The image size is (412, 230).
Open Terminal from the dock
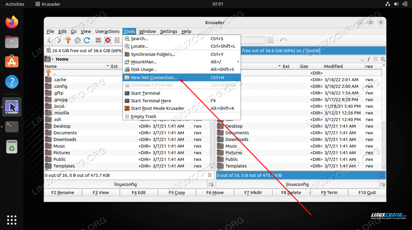point(12,127)
